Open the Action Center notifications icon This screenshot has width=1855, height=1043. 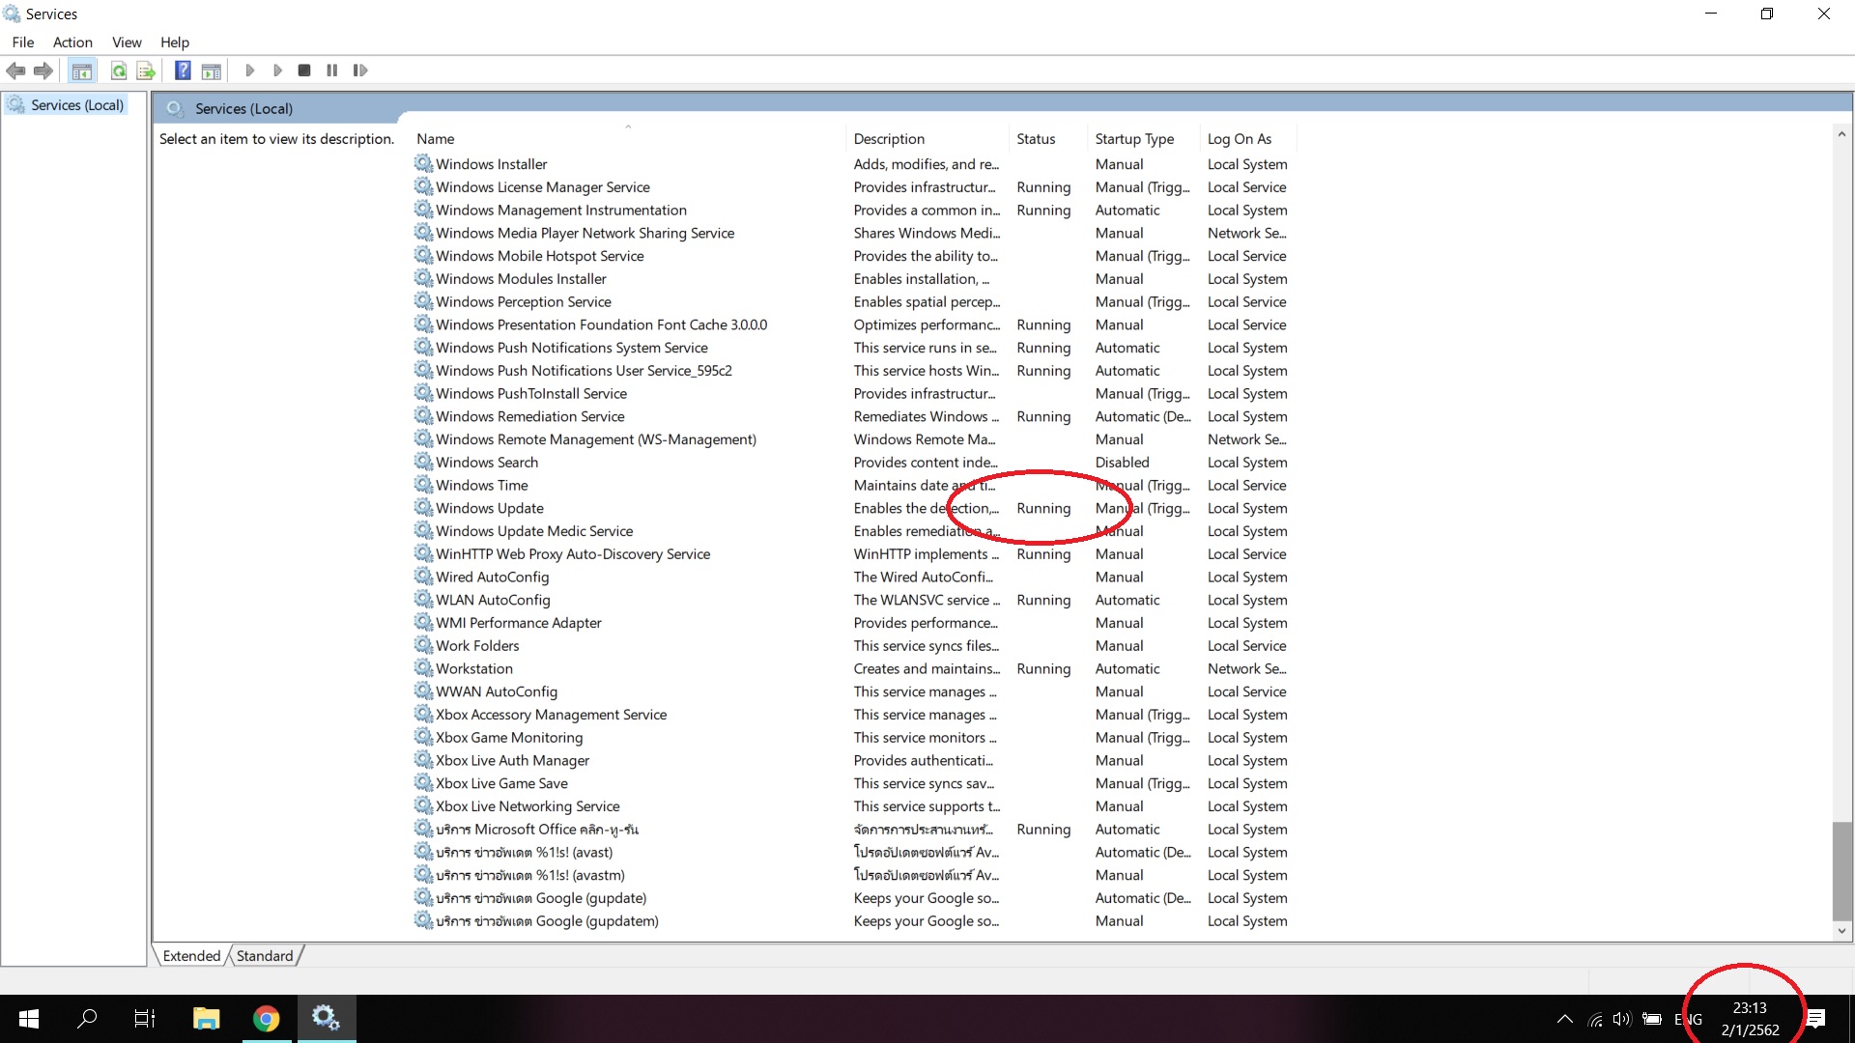point(1816,1019)
